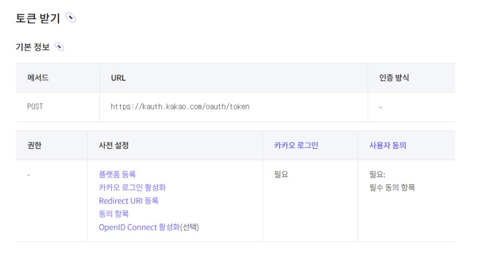Open the 플랫폼 등록 link
Viewport: 486px width, 265px height.
coord(117,174)
